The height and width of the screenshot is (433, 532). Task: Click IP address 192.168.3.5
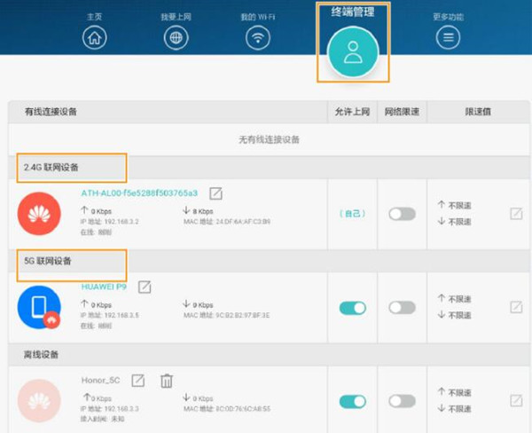(110, 315)
